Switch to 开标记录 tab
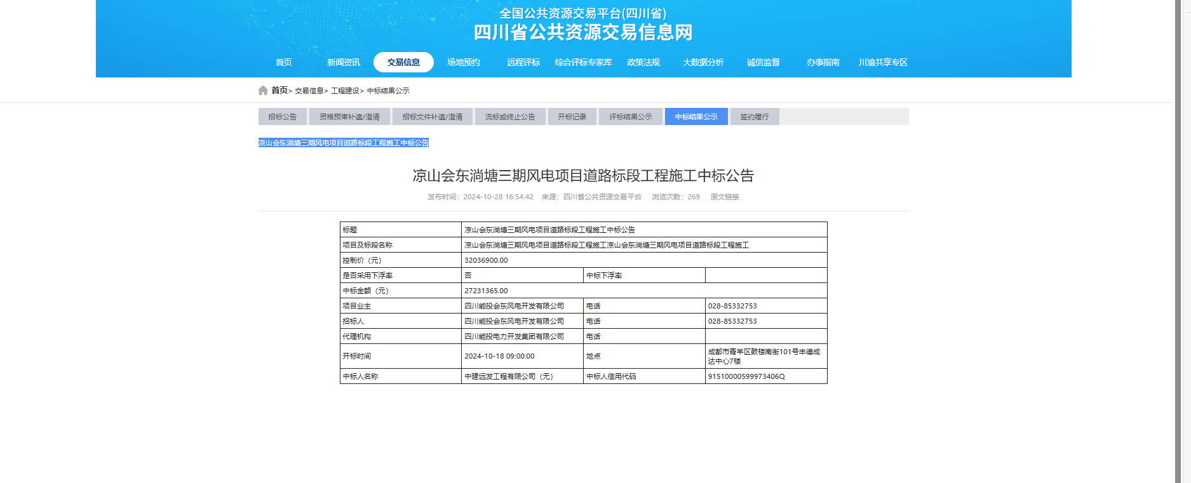The height and width of the screenshot is (483, 1191). [572, 117]
